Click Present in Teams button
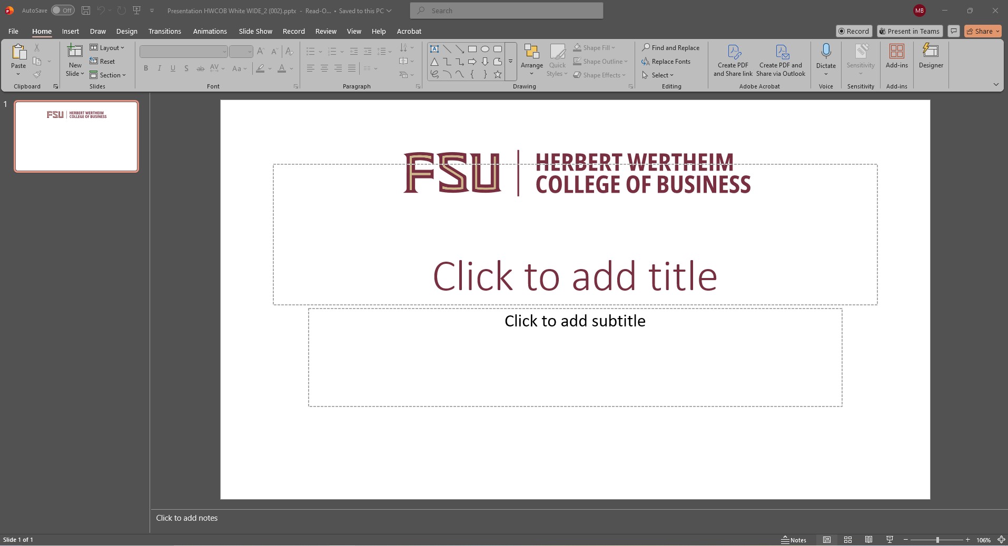This screenshot has height=546, width=1008. coord(909,32)
